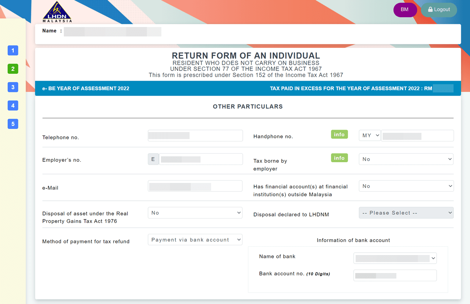This screenshot has width=470, height=304.
Task: Open the MY country code dropdown
Action: tap(369, 135)
